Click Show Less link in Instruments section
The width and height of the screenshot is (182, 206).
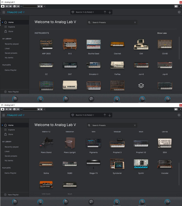point(162,33)
